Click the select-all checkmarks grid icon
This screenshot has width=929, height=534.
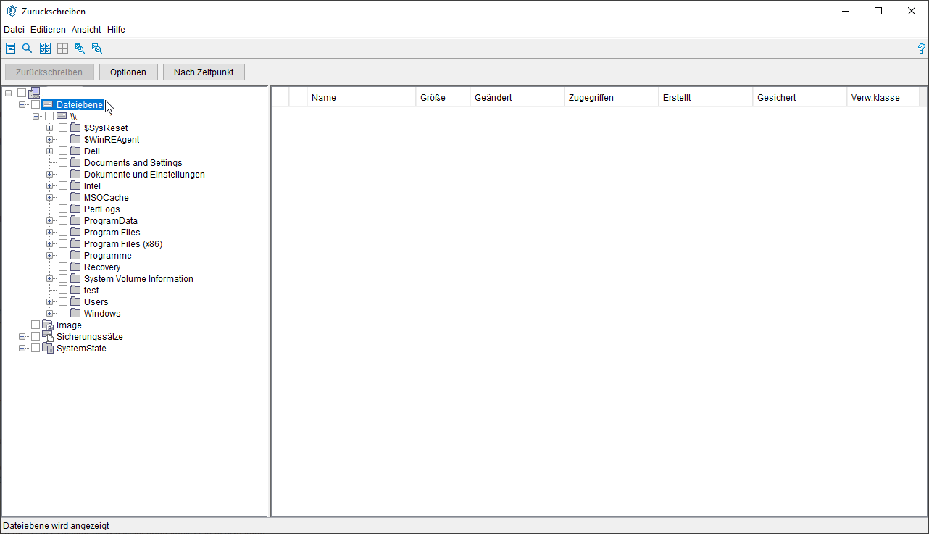point(45,49)
